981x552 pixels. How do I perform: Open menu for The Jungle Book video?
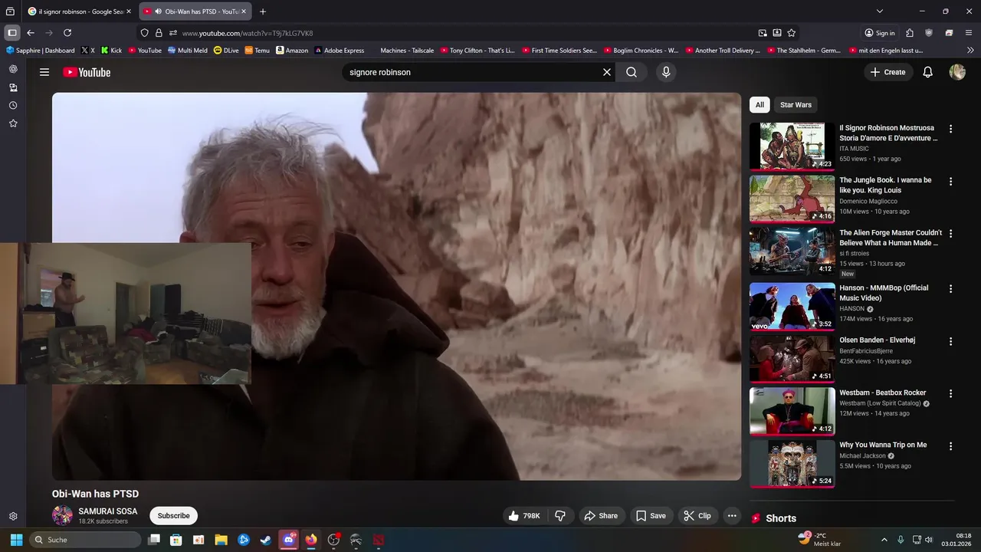pos(951,182)
